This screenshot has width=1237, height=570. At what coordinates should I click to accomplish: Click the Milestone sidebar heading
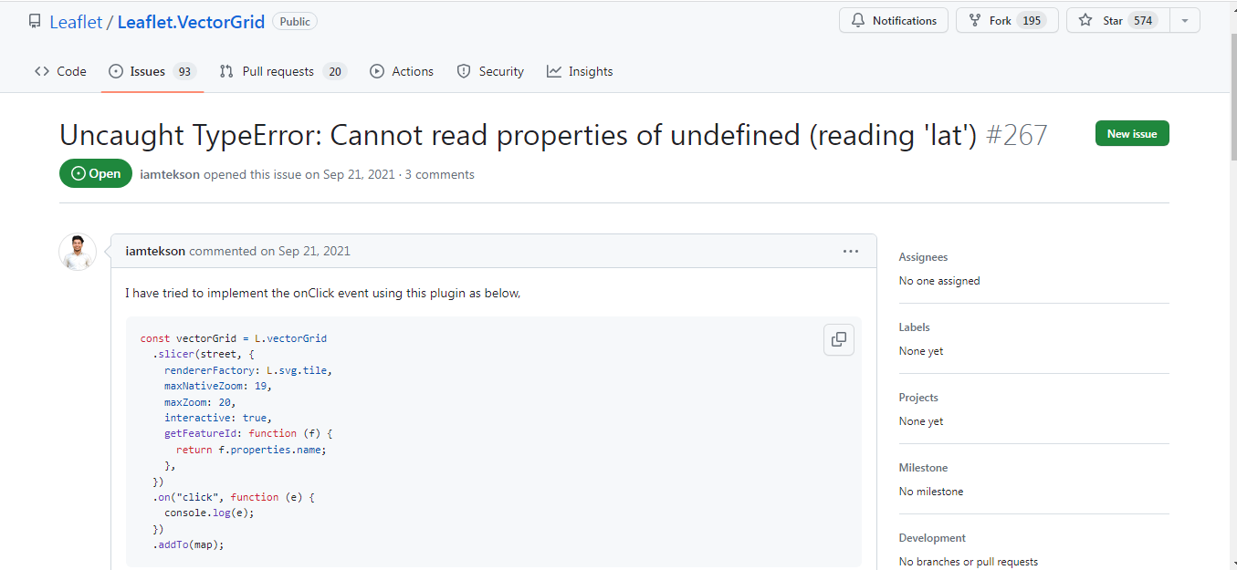(923, 468)
